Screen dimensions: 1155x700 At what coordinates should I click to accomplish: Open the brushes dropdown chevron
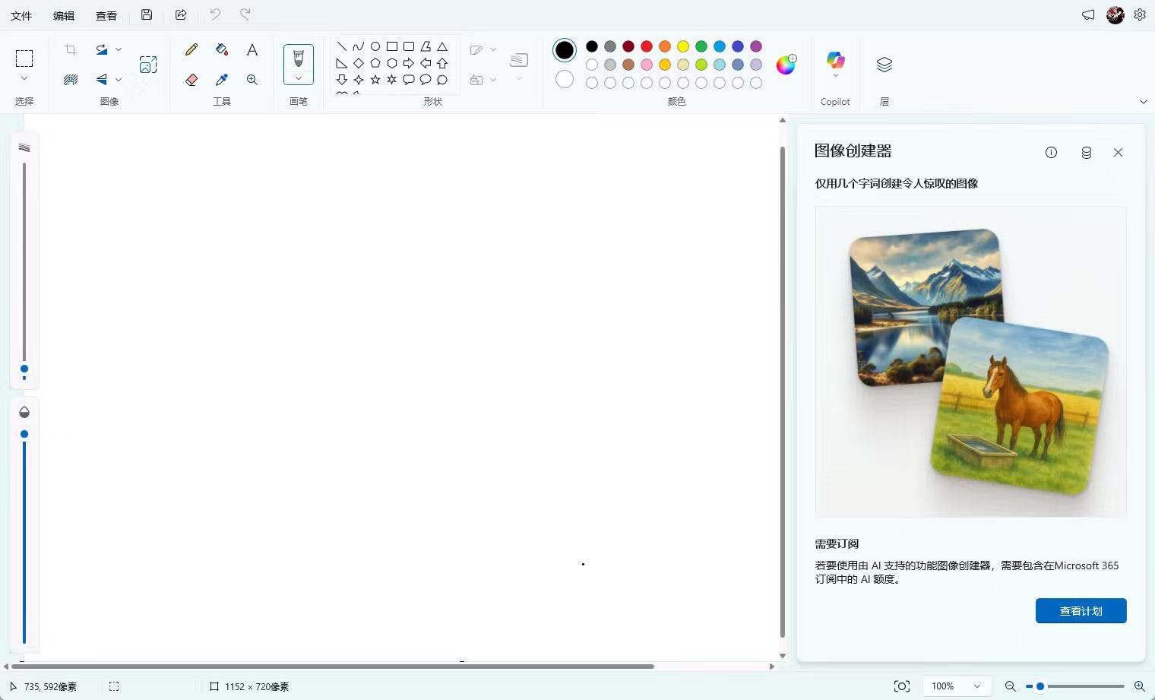point(299,78)
